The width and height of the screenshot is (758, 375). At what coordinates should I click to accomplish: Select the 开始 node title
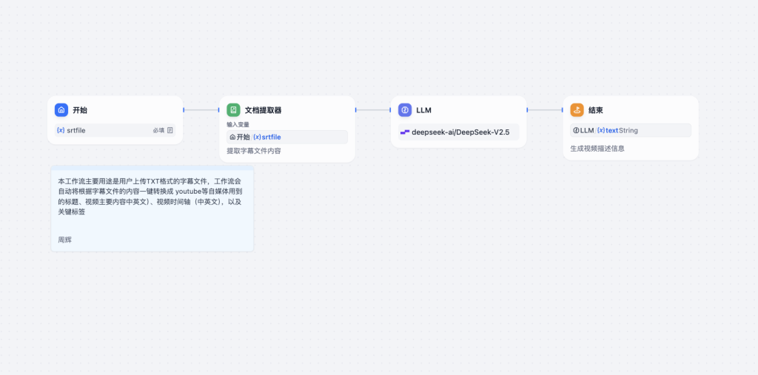coord(80,110)
